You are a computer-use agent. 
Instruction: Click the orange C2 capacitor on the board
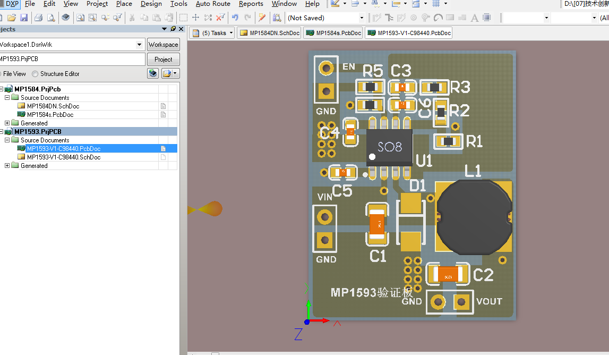[448, 274]
